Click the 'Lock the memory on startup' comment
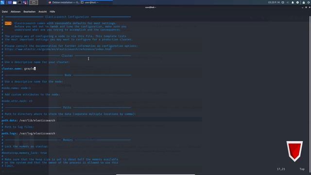Screen dimensions: 311x175 click(x=26, y=146)
